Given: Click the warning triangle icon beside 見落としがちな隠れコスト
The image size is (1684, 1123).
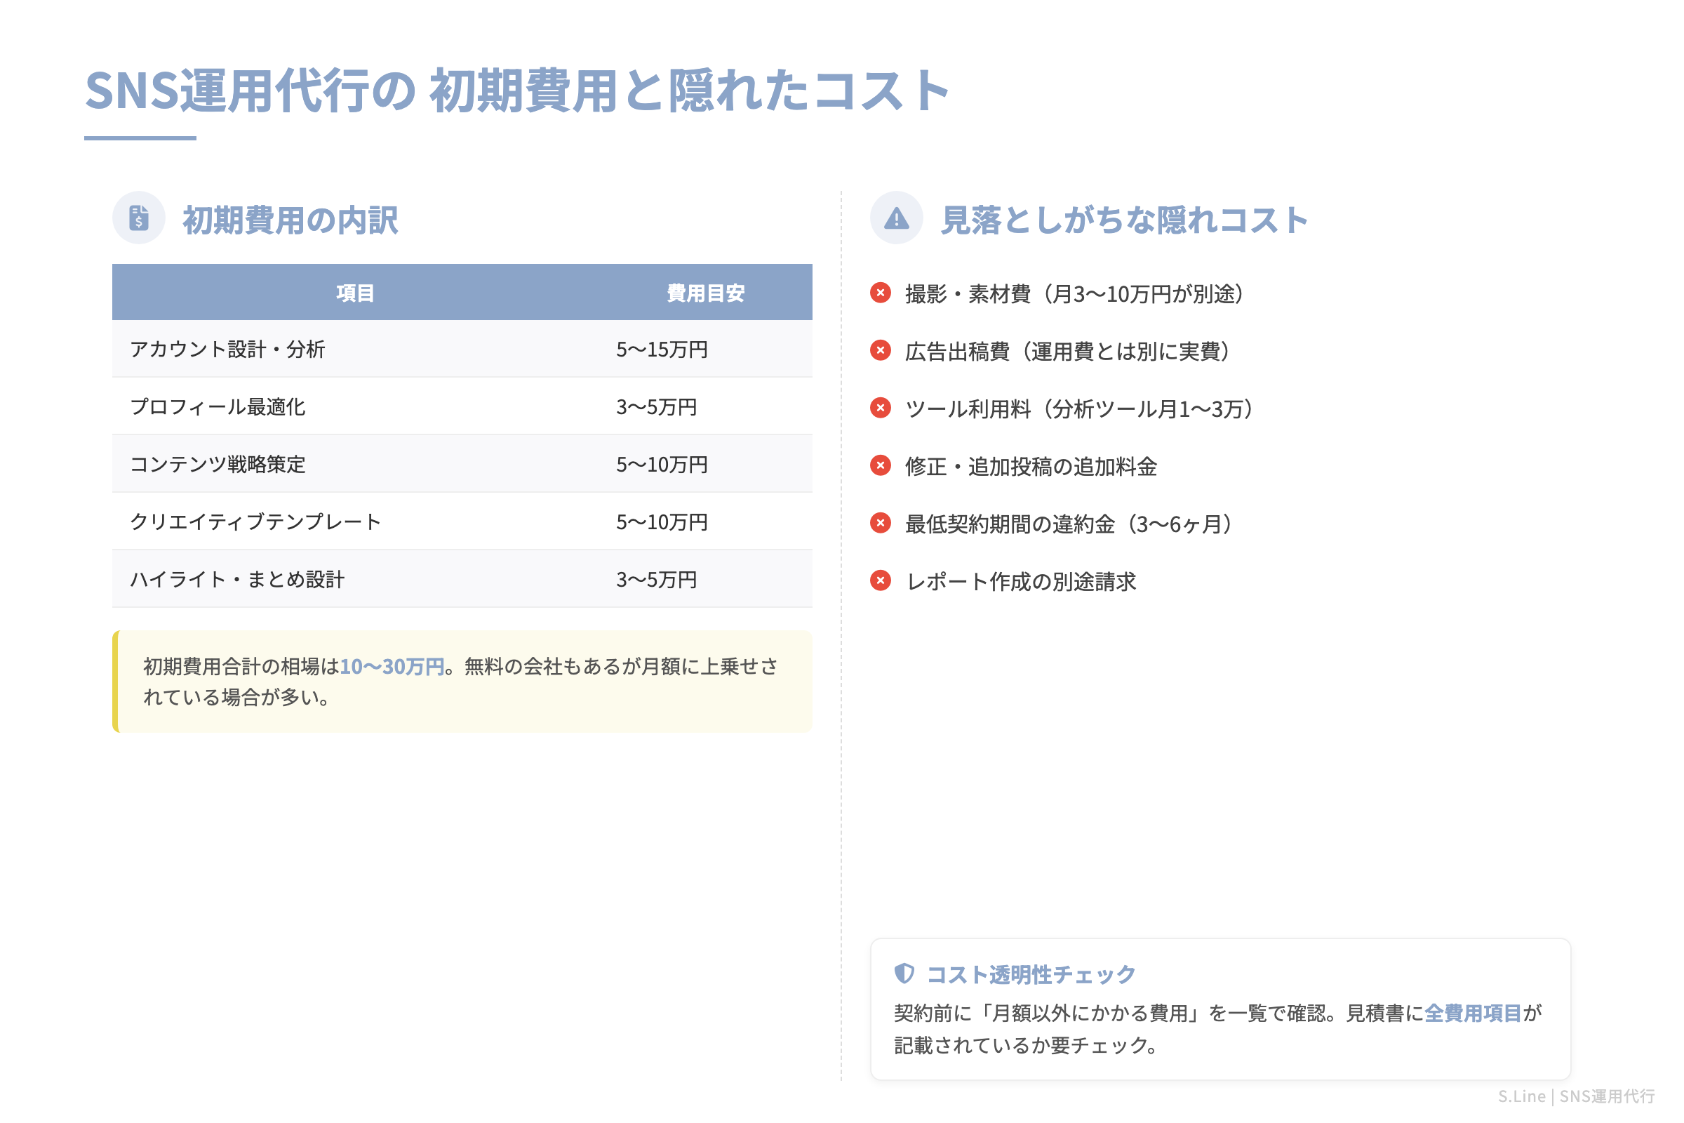Looking at the screenshot, I should (x=897, y=219).
